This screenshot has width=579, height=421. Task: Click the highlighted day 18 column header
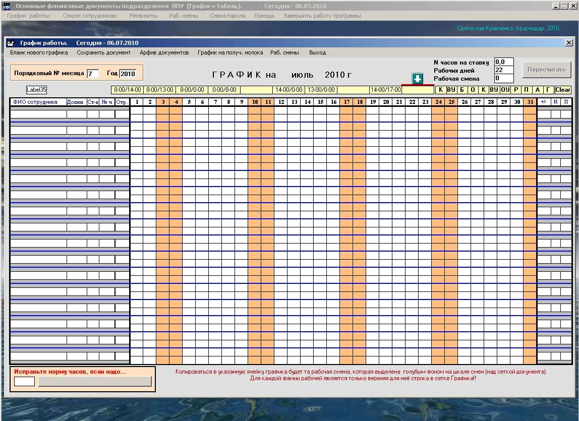coord(360,102)
